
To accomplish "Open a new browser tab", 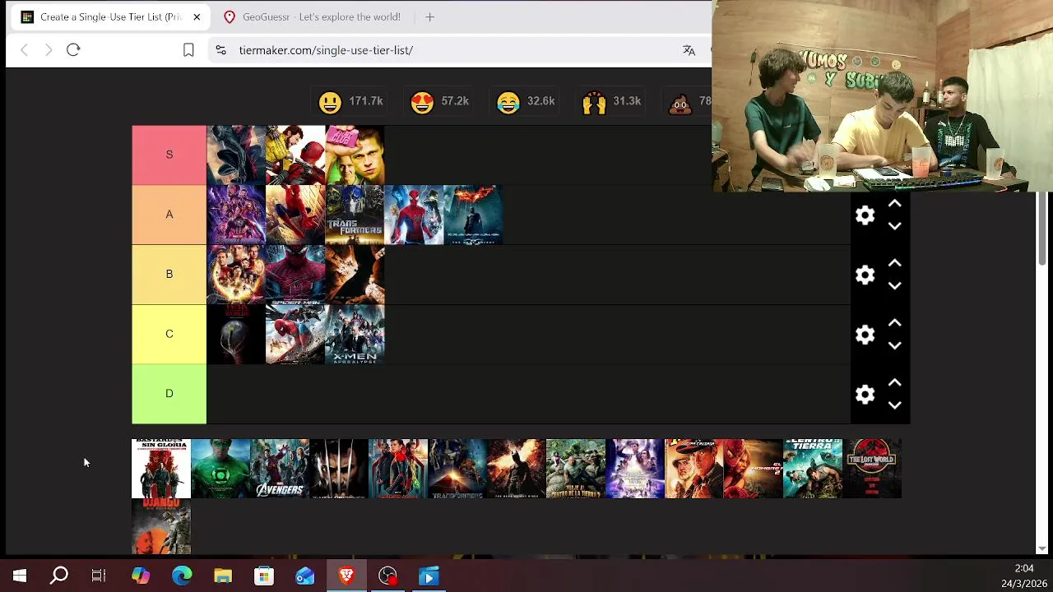I will click(x=429, y=16).
